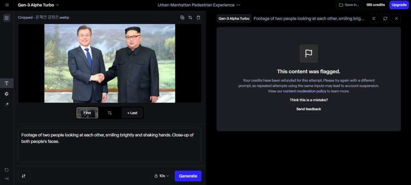
Task: Crop the uploaded image
Action: pos(190,18)
